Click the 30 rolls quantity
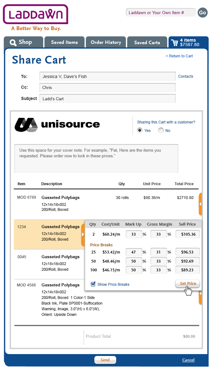 pos(122,198)
